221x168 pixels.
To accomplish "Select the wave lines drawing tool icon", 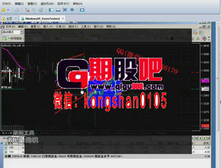I will [x=198, y=38].
